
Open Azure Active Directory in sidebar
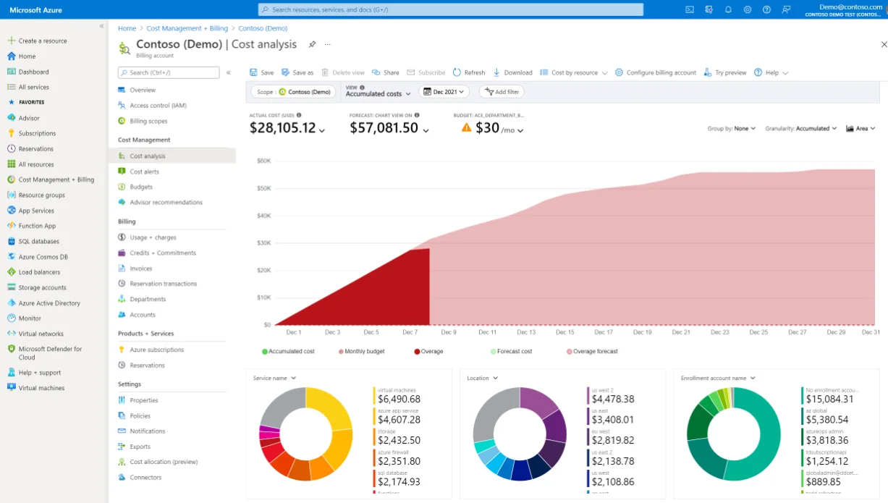[x=49, y=303]
